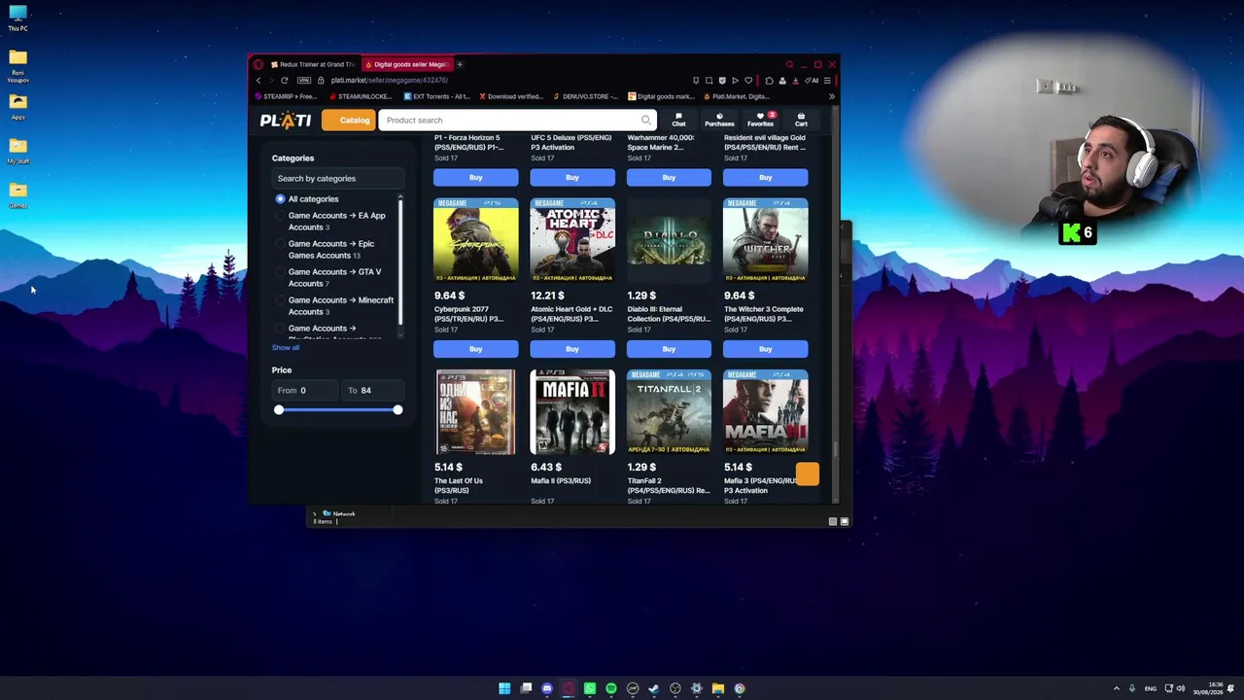Click the price slider maximum handle
This screenshot has width=1244, height=700.
tap(397, 409)
